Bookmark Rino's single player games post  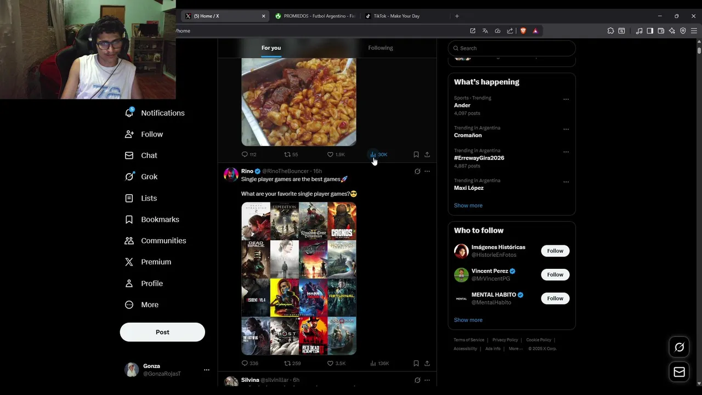pyautogui.click(x=416, y=363)
